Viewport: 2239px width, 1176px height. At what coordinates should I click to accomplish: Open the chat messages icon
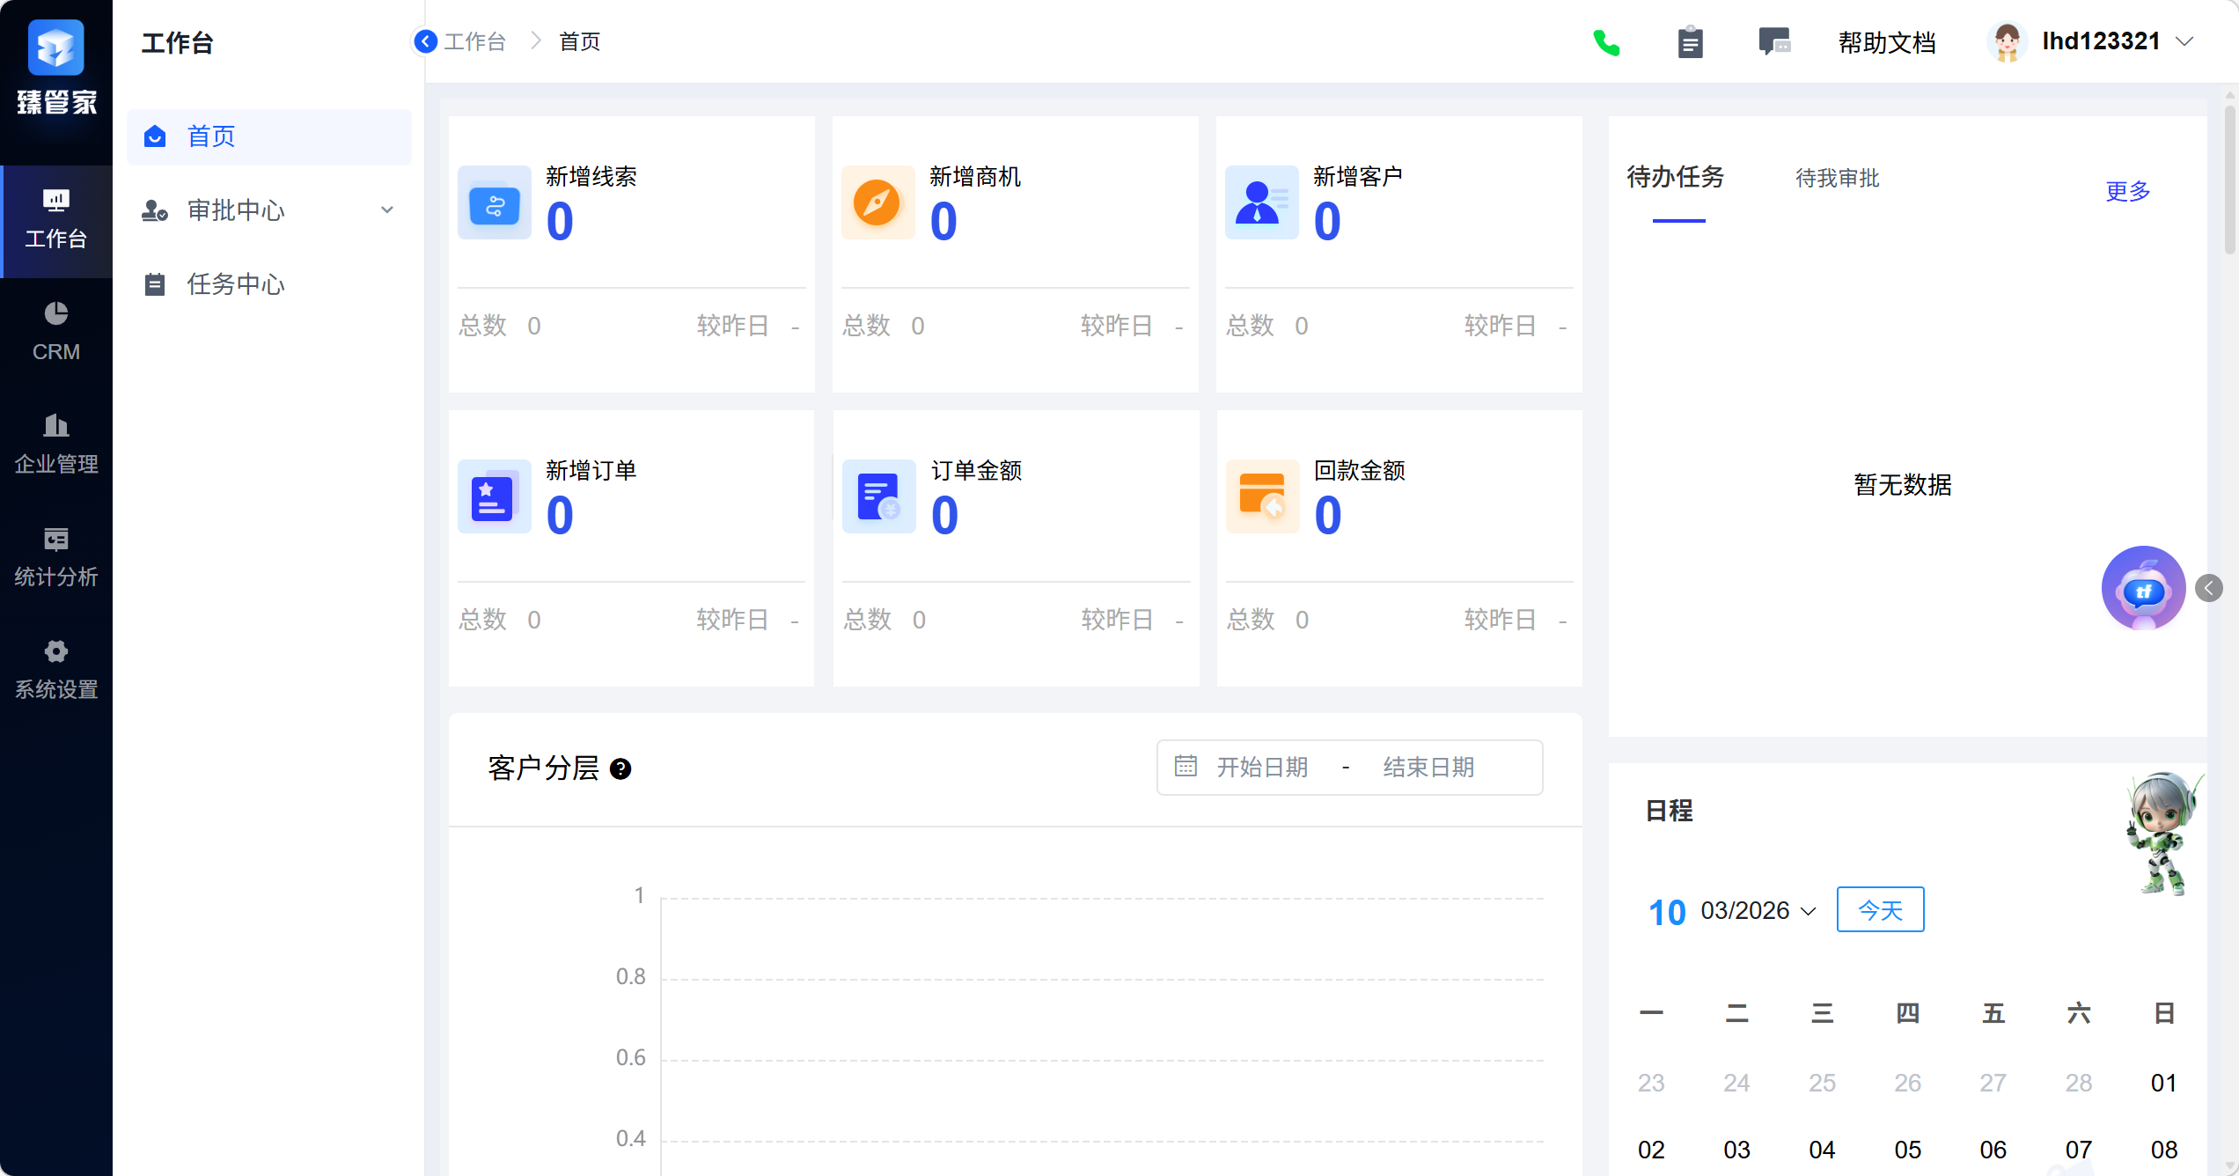click(1773, 41)
